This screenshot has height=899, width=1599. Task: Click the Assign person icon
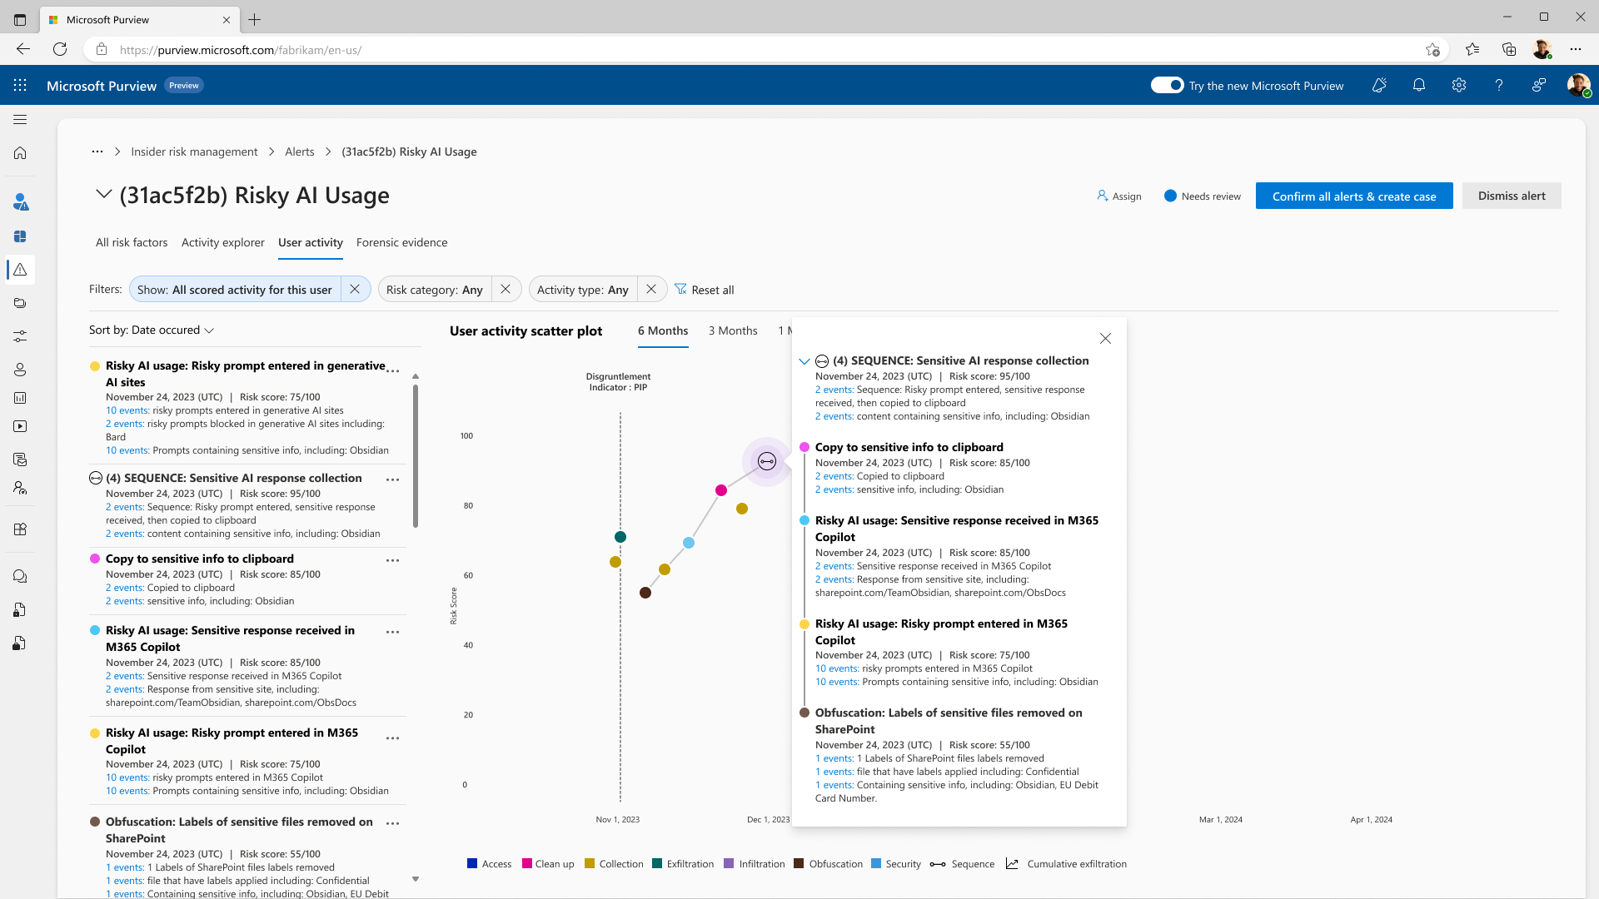click(1102, 196)
